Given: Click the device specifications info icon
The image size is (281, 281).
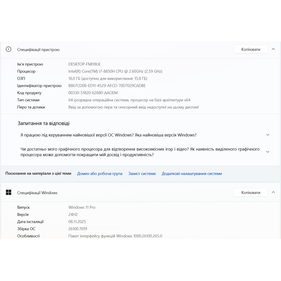Looking at the screenshot, I should coord(9,49).
